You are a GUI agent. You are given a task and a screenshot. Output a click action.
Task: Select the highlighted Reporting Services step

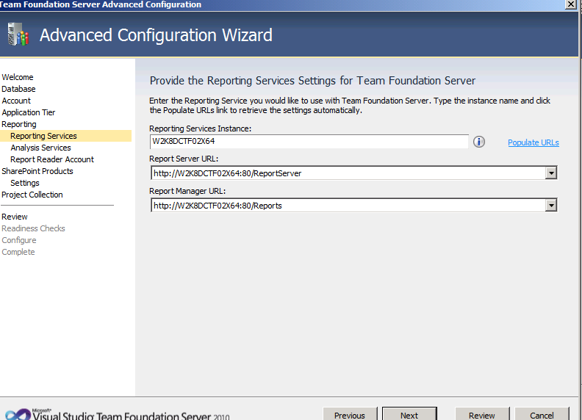click(x=65, y=136)
